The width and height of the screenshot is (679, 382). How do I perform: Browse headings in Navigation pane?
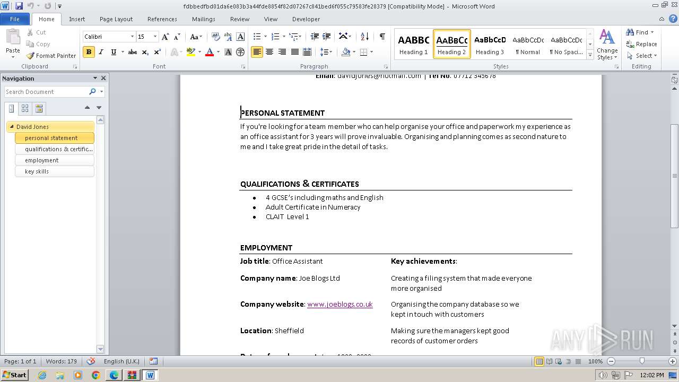[x=11, y=108]
